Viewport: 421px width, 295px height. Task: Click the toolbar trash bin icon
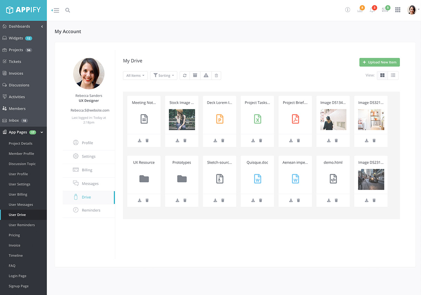[x=216, y=76]
